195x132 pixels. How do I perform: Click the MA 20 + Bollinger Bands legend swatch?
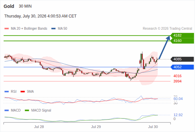pyautogui.click(x=7, y=29)
